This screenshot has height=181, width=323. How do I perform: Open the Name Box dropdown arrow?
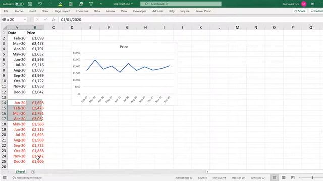coord(25,20)
